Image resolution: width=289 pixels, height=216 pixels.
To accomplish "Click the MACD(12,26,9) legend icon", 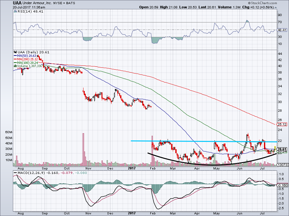I will [x=14, y=173].
